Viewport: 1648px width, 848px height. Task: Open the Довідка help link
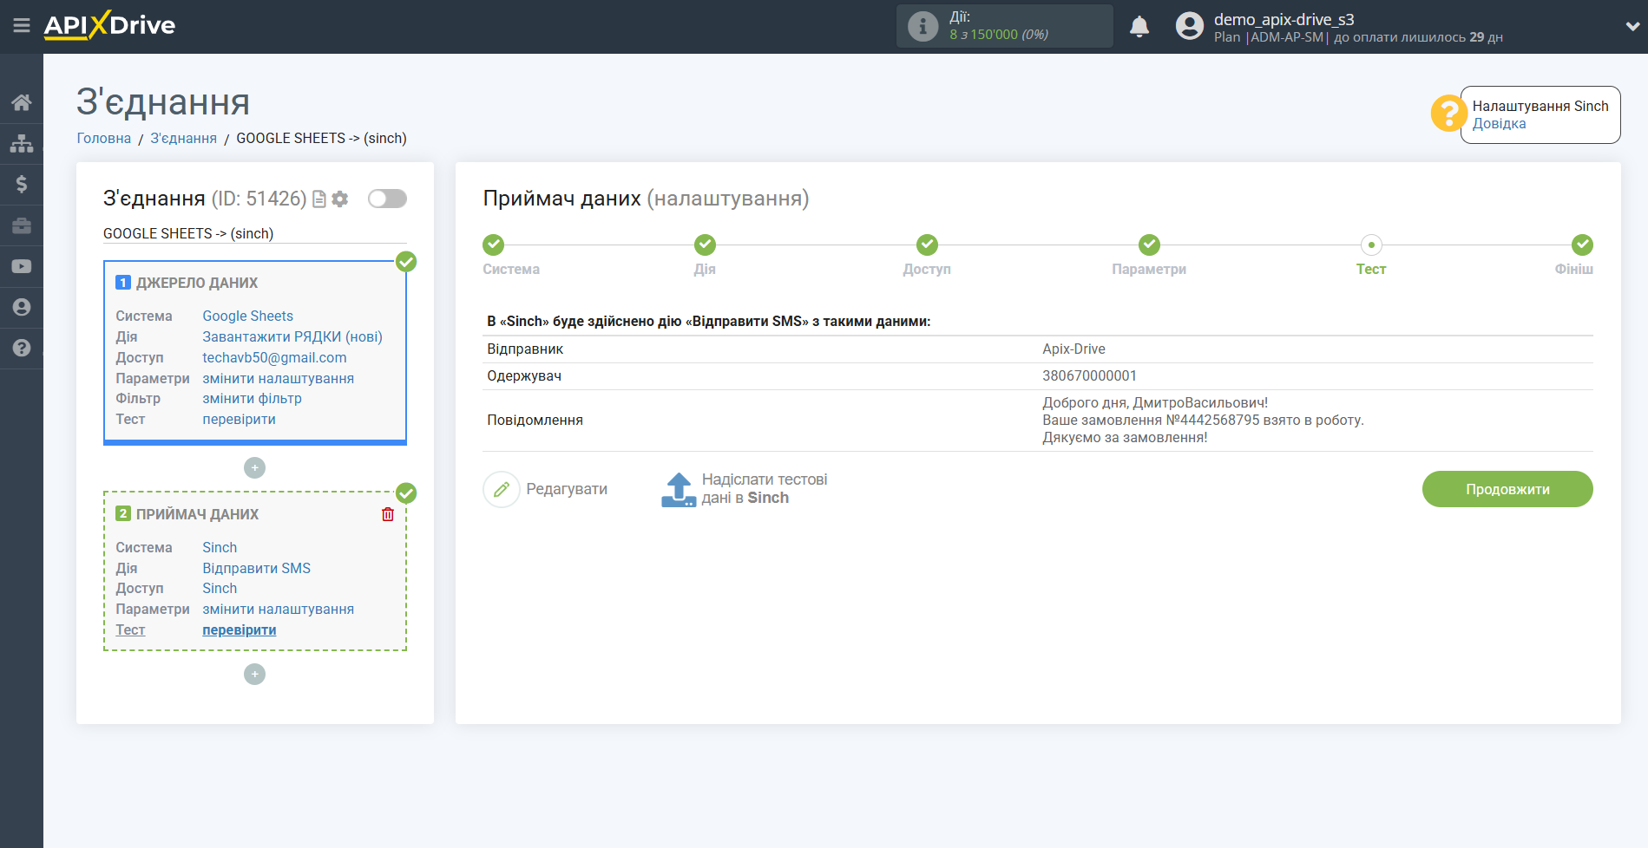(x=1499, y=123)
